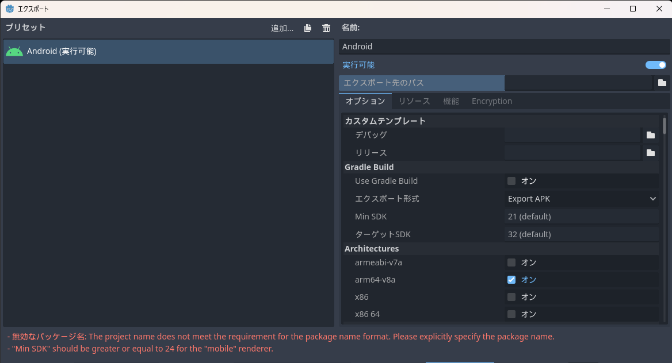Uncheck the arm64-v8a architecture checkbox
The image size is (672, 363).
coord(511,280)
